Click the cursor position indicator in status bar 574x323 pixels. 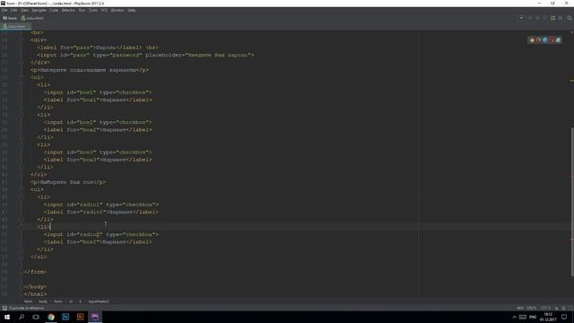point(520,308)
